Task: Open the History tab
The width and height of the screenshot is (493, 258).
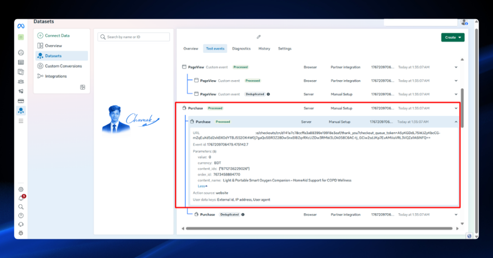Action: pyautogui.click(x=264, y=49)
